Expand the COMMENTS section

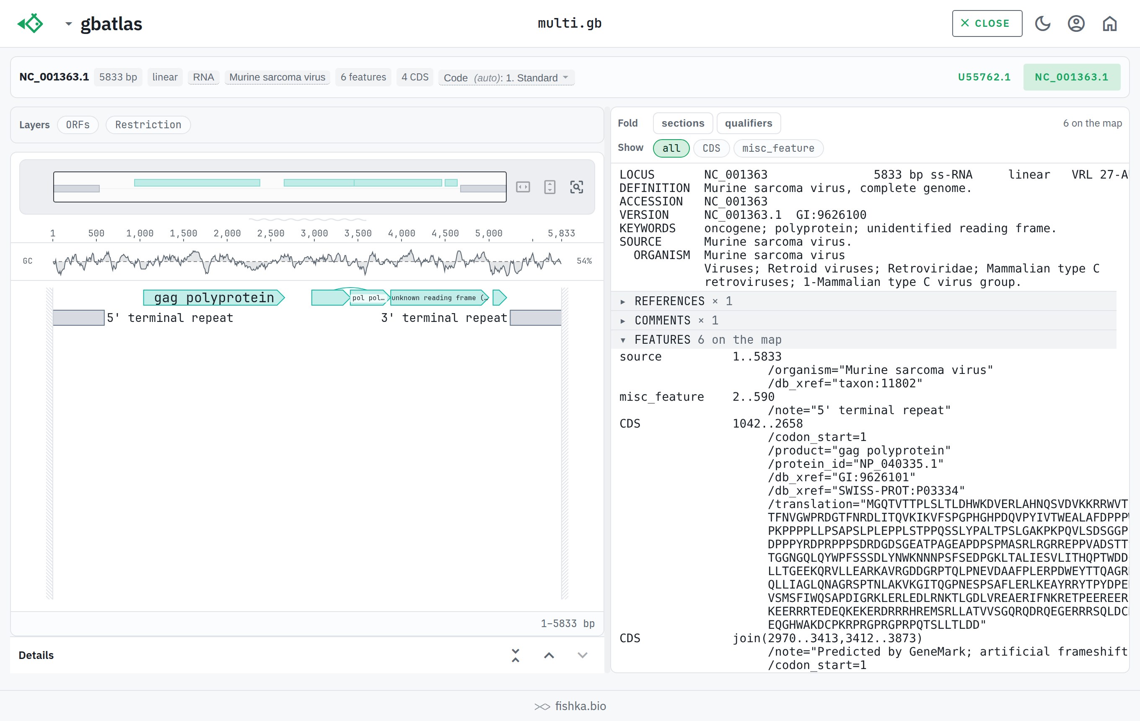(864, 321)
